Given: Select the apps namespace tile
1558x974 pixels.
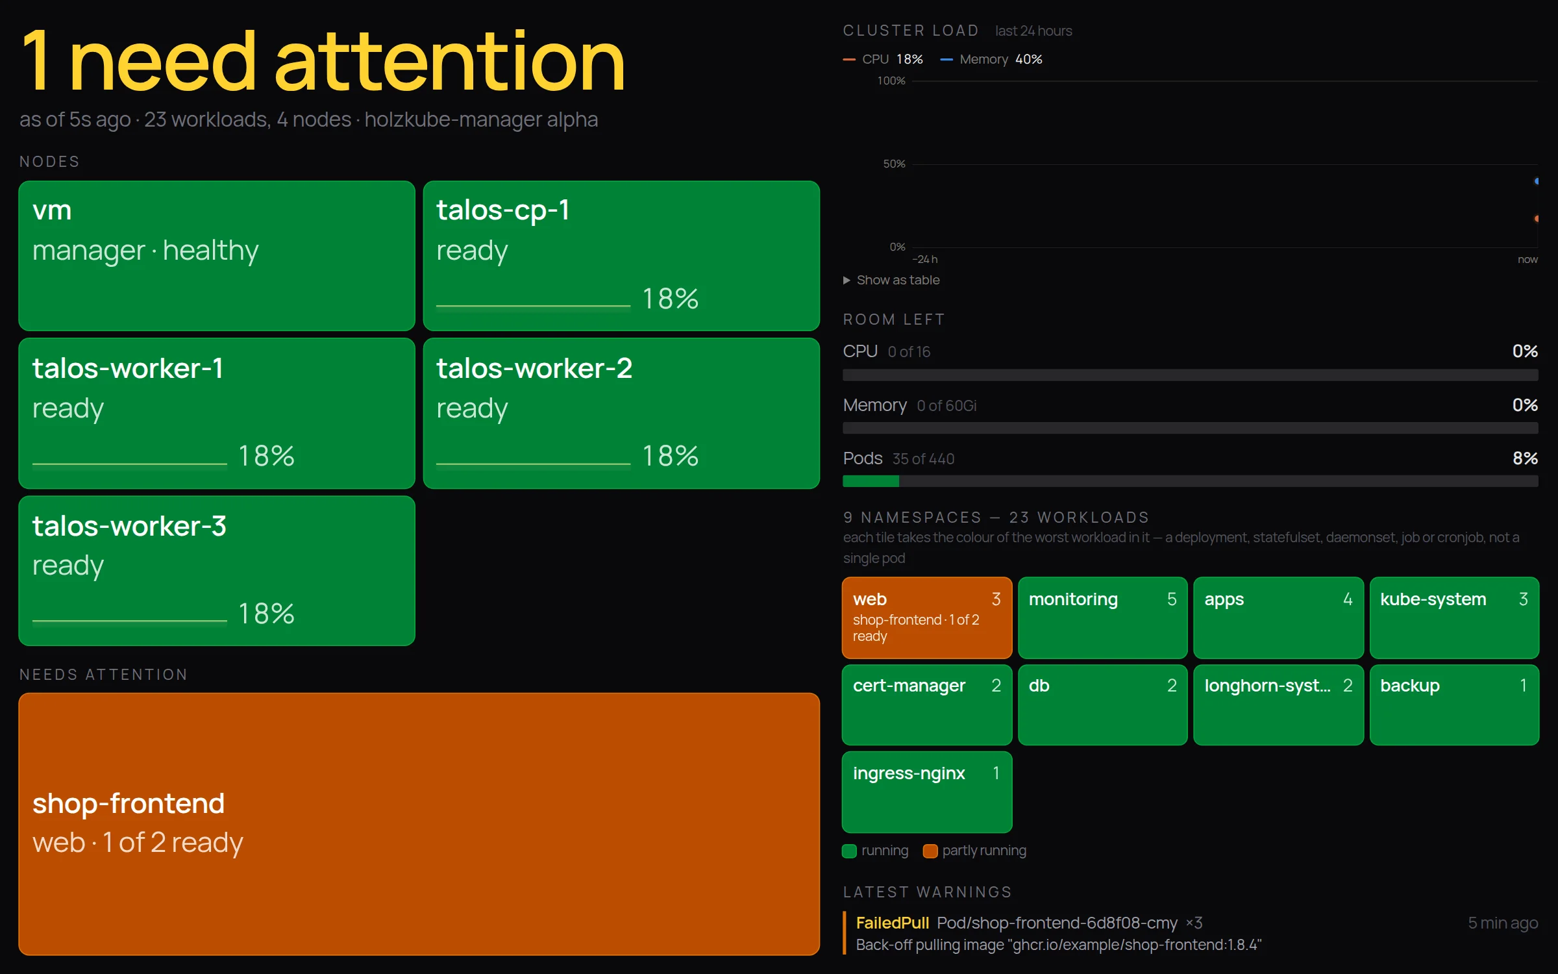Looking at the screenshot, I should pos(1278,618).
